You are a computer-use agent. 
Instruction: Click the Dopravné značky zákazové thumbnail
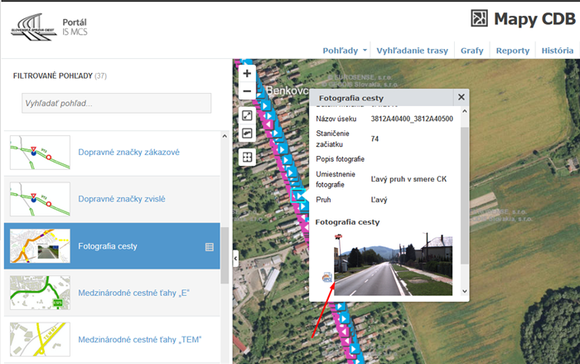click(x=40, y=153)
